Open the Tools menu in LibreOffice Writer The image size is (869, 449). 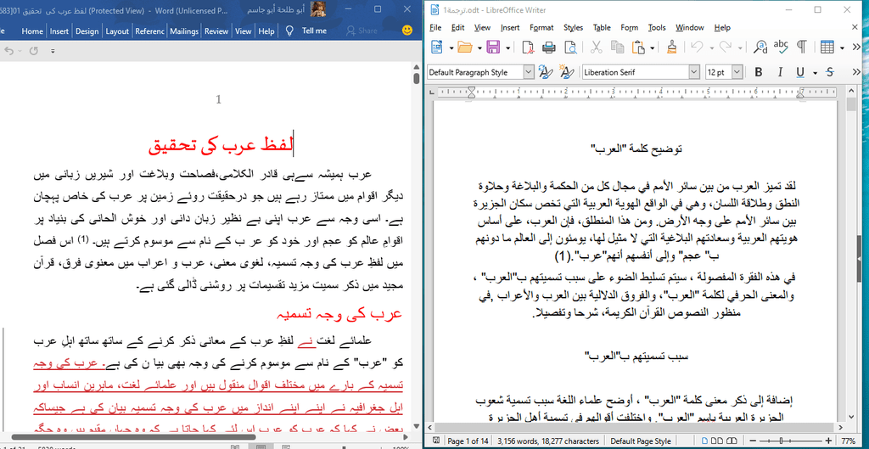pos(657,28)
